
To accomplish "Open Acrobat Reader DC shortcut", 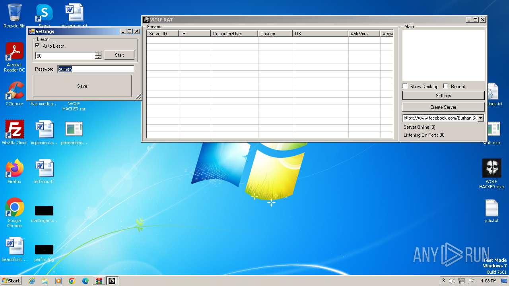I will 14,58.
